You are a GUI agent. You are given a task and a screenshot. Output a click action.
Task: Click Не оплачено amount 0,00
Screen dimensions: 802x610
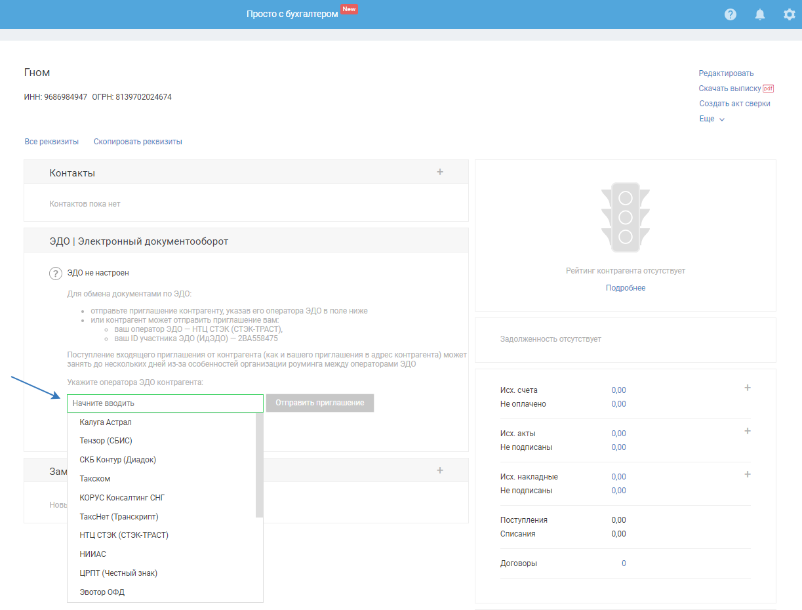[x=618, y=404]
